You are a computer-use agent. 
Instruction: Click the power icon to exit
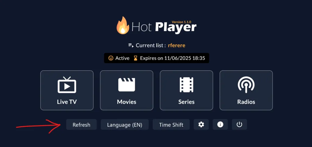pos(239,125)
